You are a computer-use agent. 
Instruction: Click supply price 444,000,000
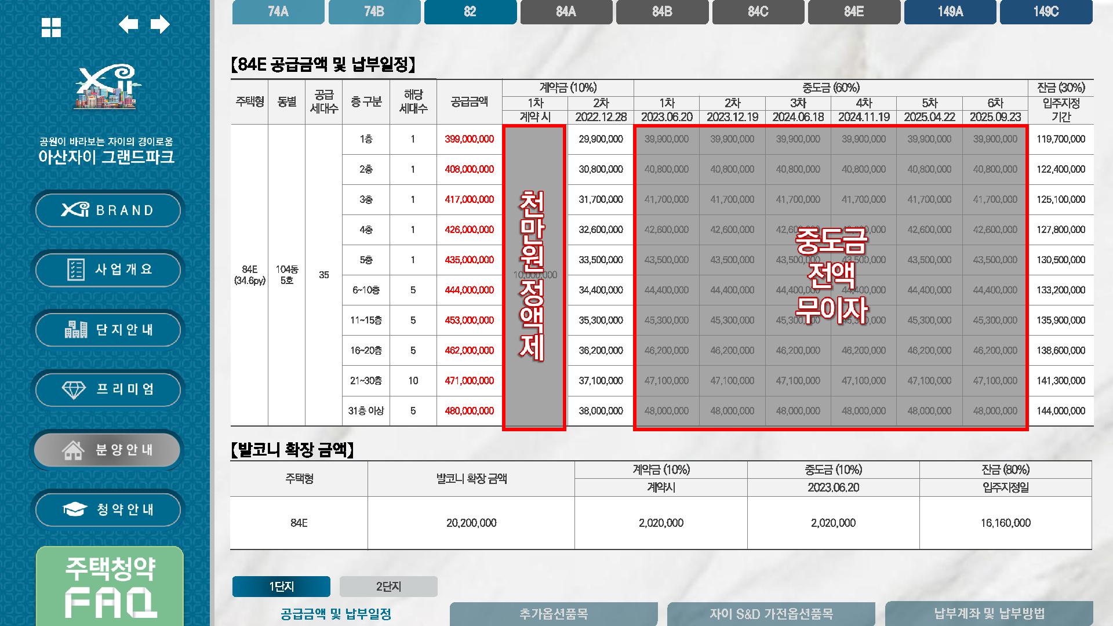tap(470, 290)
